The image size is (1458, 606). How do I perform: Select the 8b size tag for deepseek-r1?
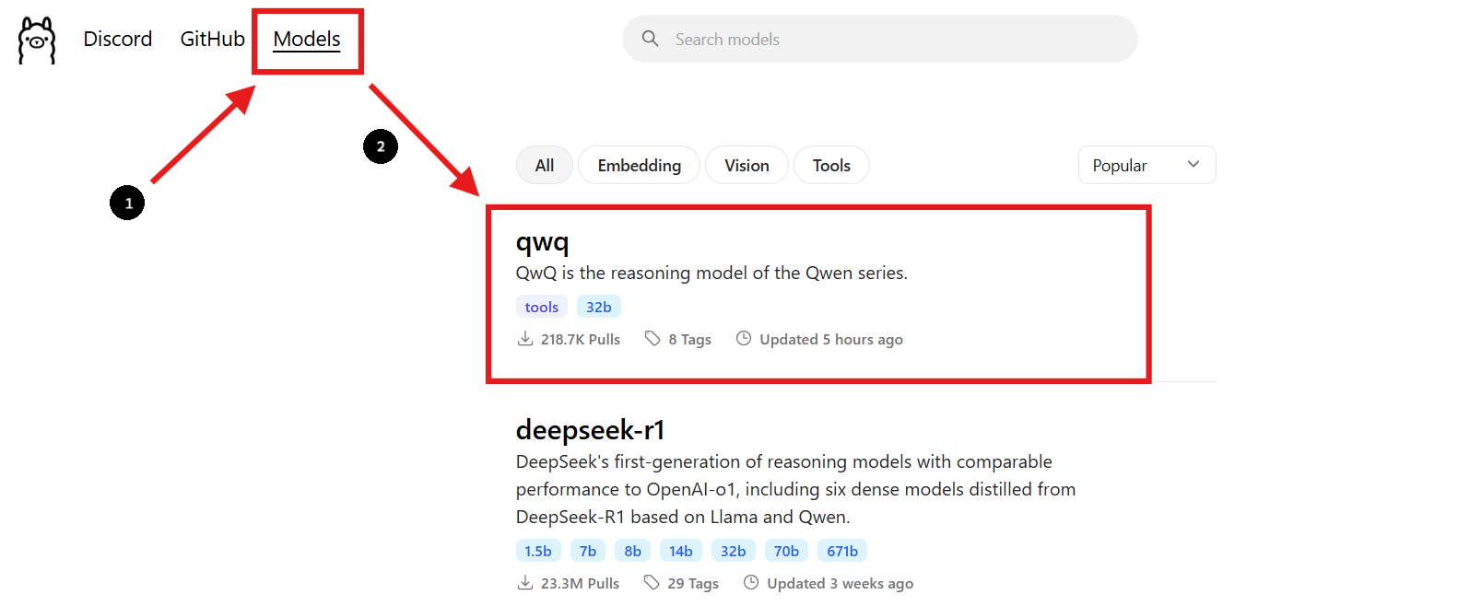(633, 551)
